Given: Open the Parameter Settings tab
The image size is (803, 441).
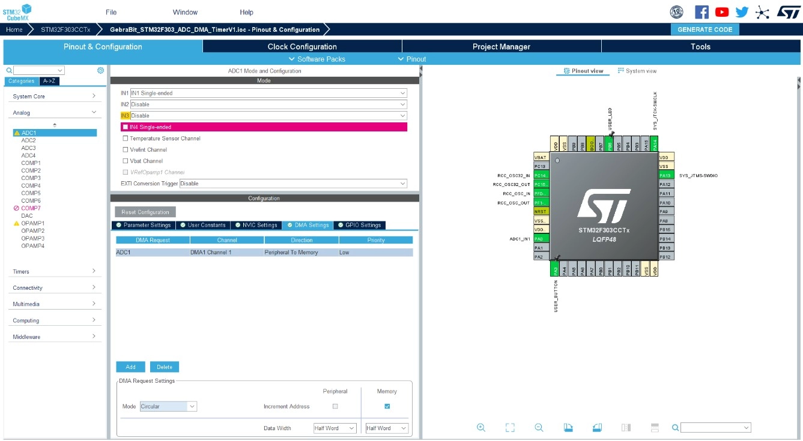Looking at the screenshot, I should (143, 225).
